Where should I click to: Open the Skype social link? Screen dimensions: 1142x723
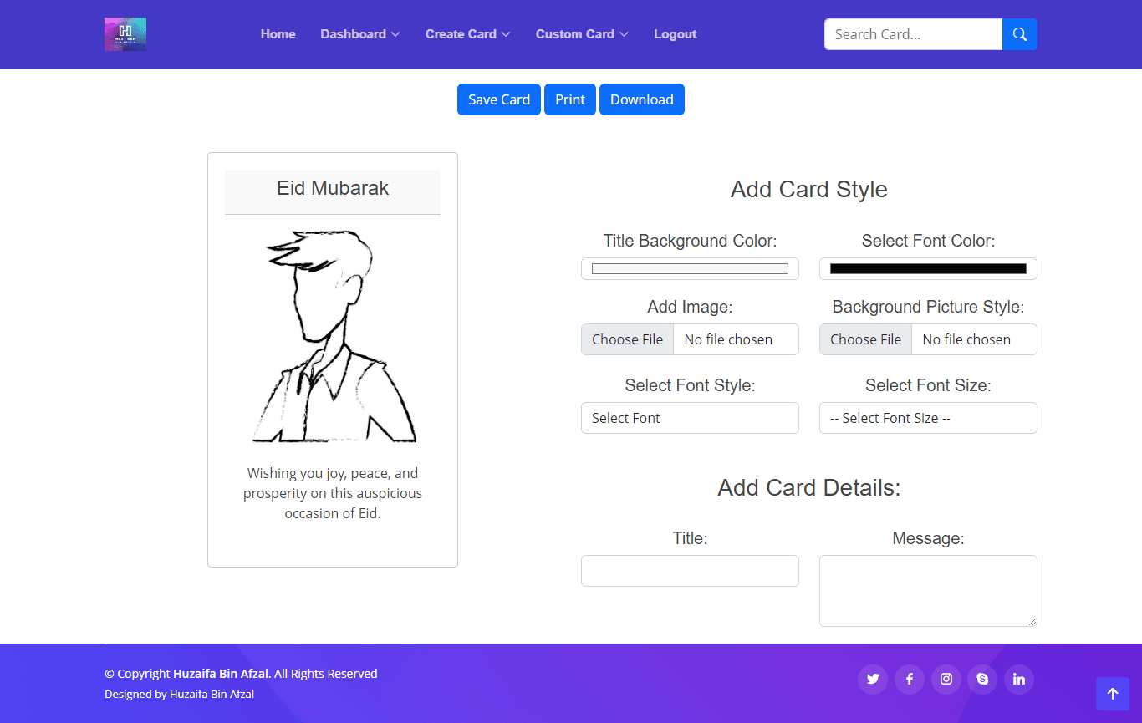coord(982,679)
